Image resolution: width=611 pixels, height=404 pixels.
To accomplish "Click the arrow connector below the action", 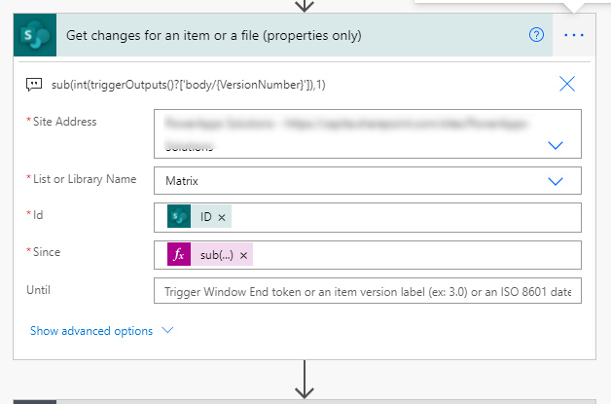I will pos(305,378).
